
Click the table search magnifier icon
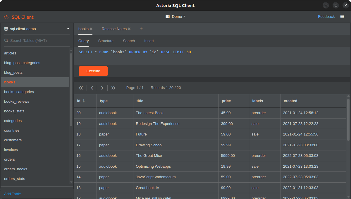click(6, 41)
